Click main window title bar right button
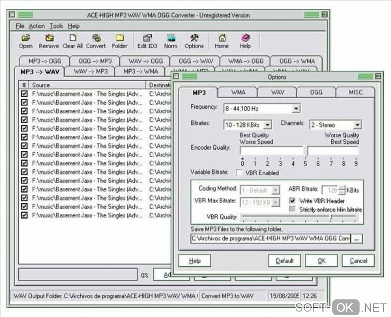Screen dimensions: 391x317 click(x=325, y=15)
